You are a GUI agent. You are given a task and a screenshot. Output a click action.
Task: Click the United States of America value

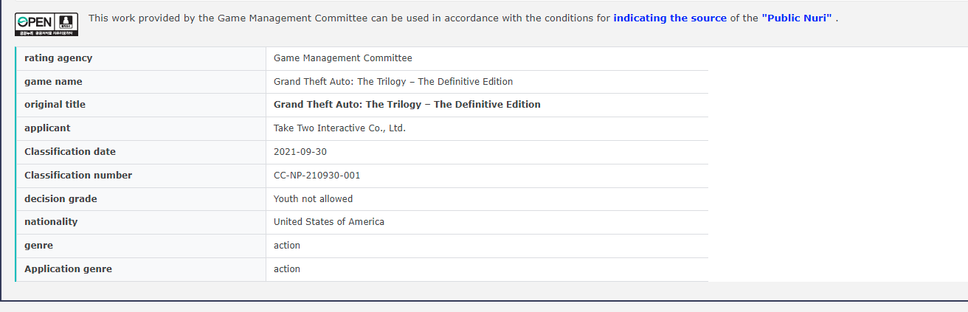click(x=328, y=222)
